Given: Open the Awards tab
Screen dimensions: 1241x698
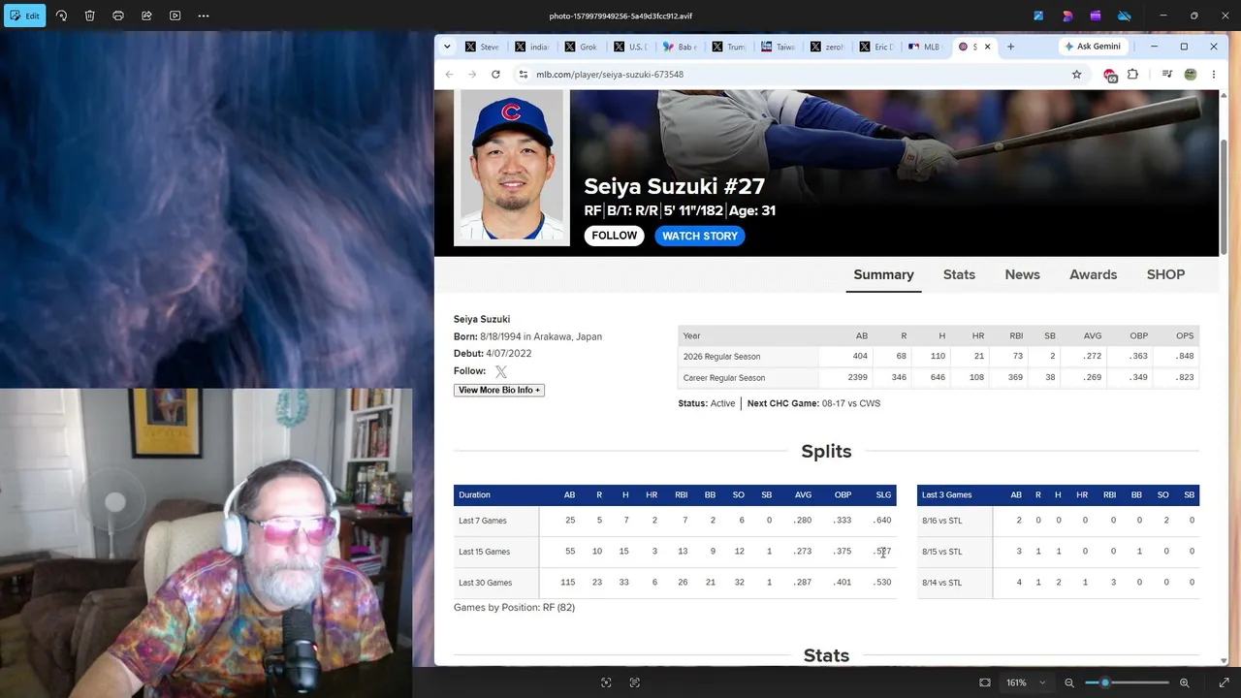Looking at the screenshot, I should 1093,274.
